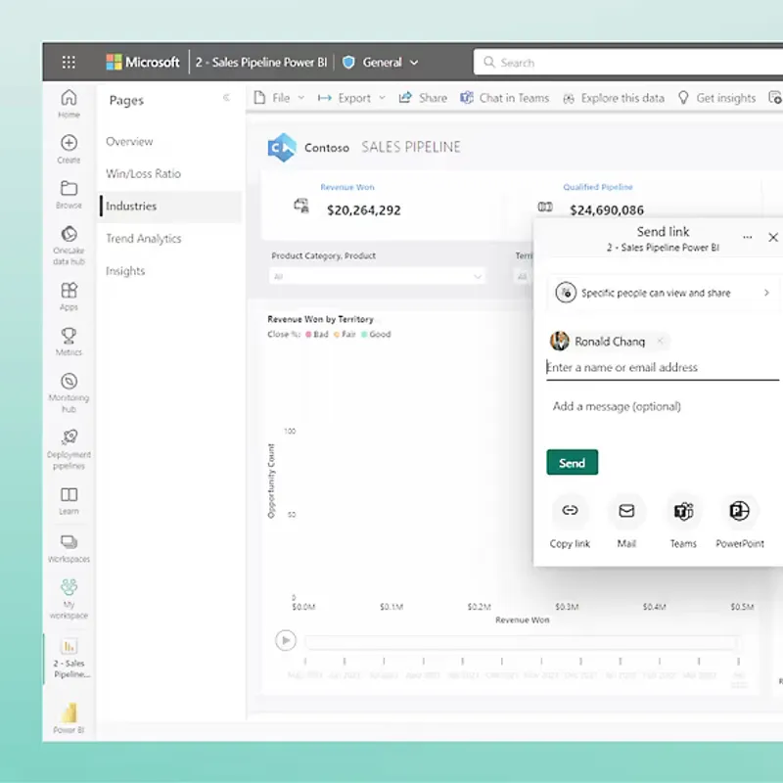Viewport: 783px width, 783px height.
Task: Click Chat in Teams
Action: click(x=504, y=98)
